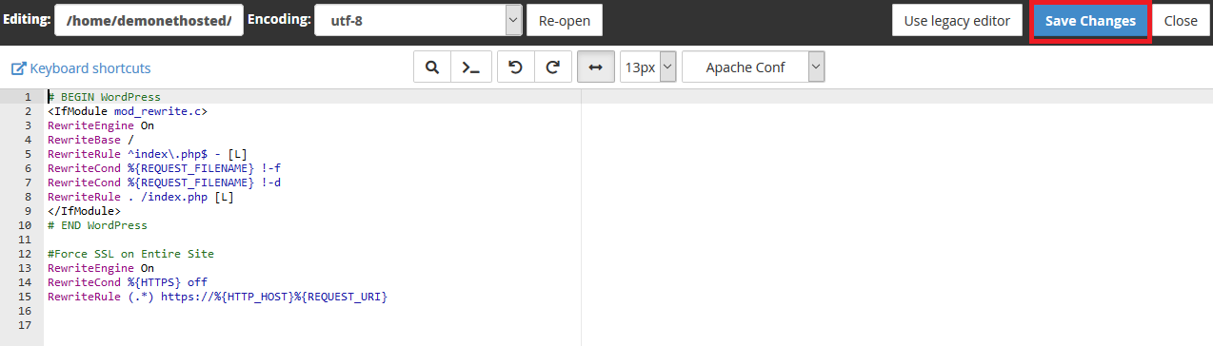Click '# BEGIN WordPress' comment line

(x=105, y=97)
